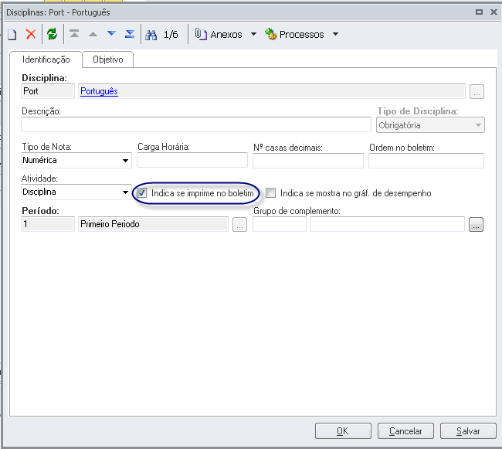502x449 pixels.
Task: Open Disciplina lookup ellipsis button
Action: (x=477, y=92)
